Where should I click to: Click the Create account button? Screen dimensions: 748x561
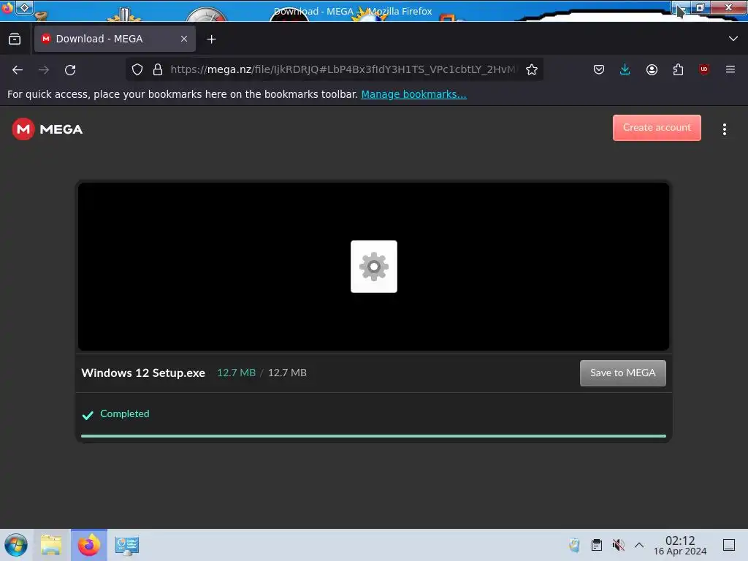pos(657,127)
